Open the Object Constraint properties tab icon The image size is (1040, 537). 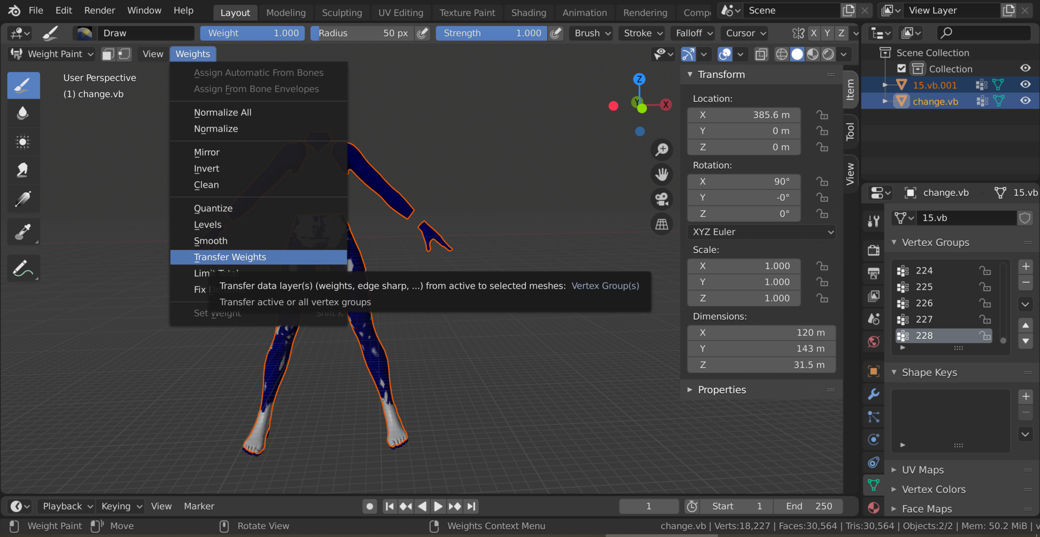click(874, 462)
